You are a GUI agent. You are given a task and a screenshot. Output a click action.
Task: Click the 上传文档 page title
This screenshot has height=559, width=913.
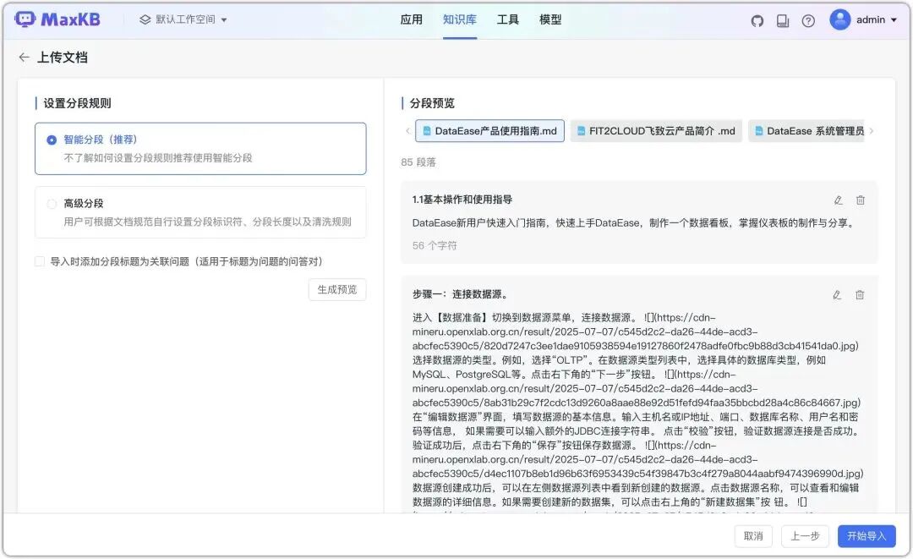pos(63,57)
